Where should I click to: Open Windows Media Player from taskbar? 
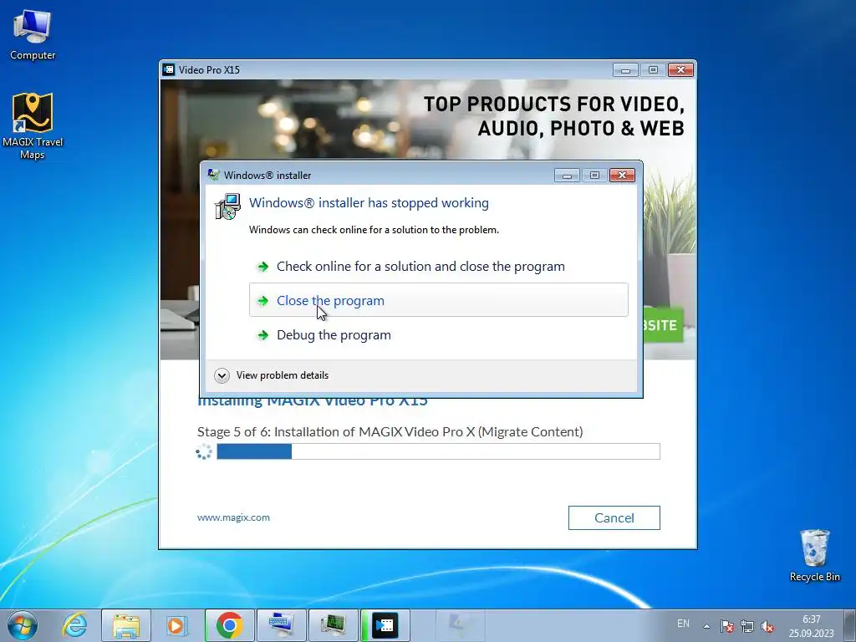point(176,625)
